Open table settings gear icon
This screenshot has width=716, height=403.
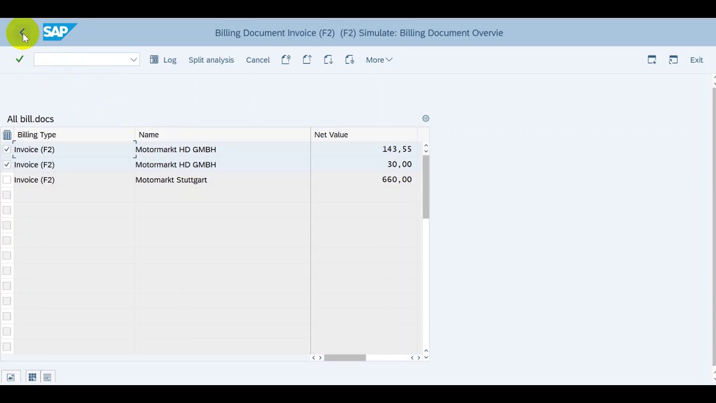tap(426, 119)
